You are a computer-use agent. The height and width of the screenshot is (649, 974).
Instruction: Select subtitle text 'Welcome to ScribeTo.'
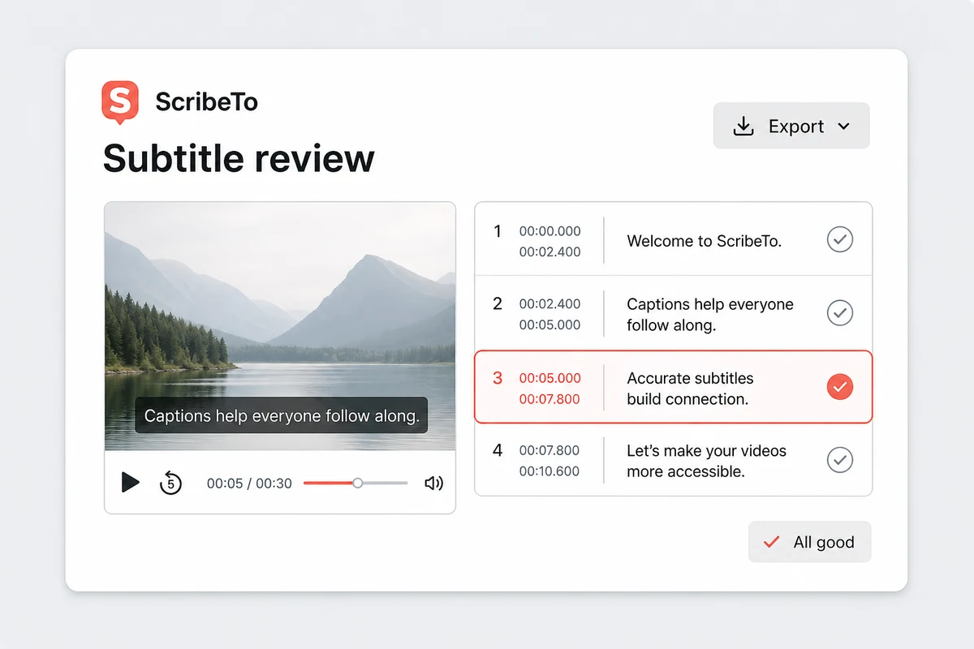(x=704, y=241)
